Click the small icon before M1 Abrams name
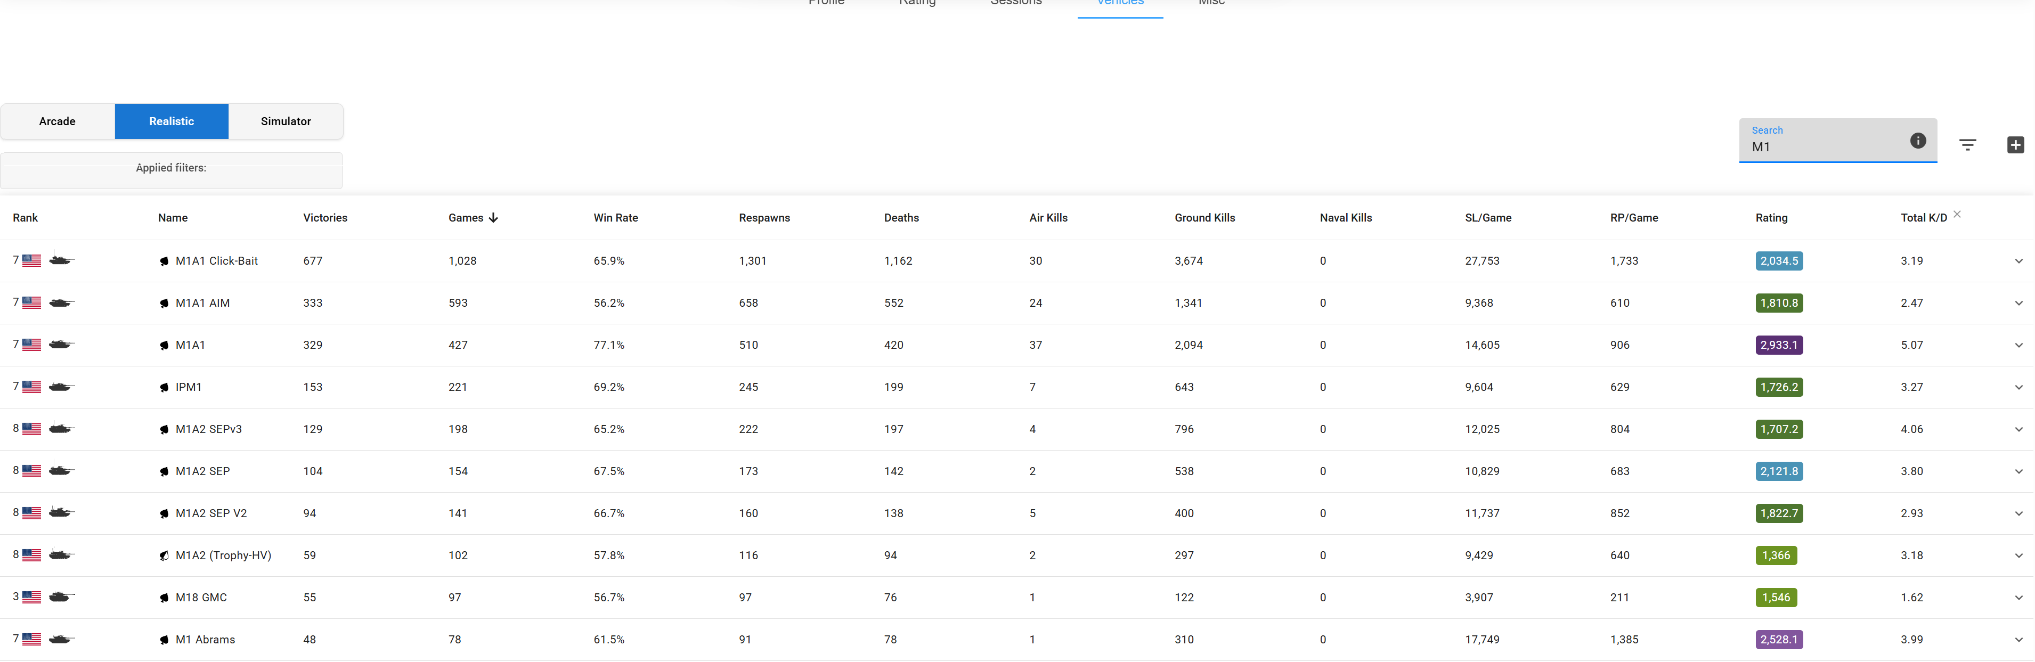 (164, 640)
